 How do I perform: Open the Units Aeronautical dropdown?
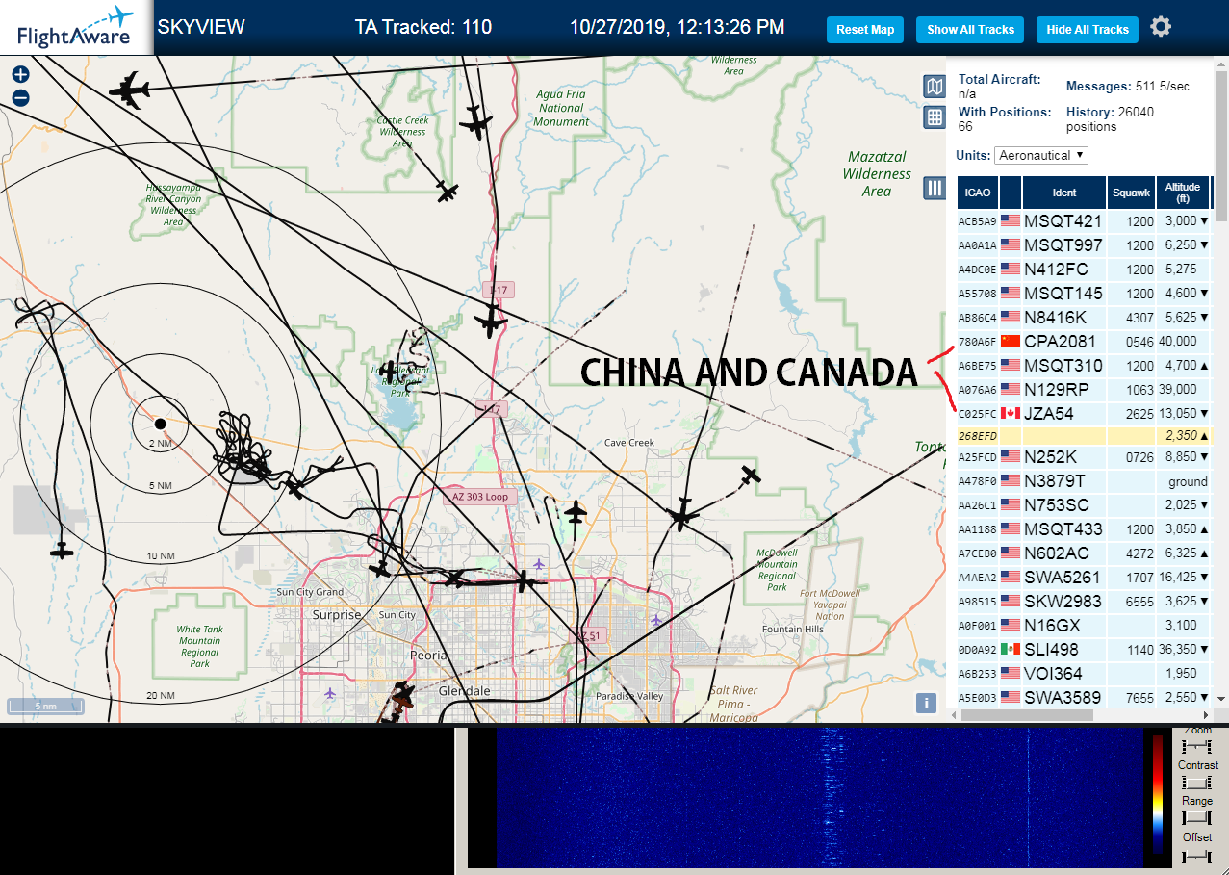[1041, 155]
